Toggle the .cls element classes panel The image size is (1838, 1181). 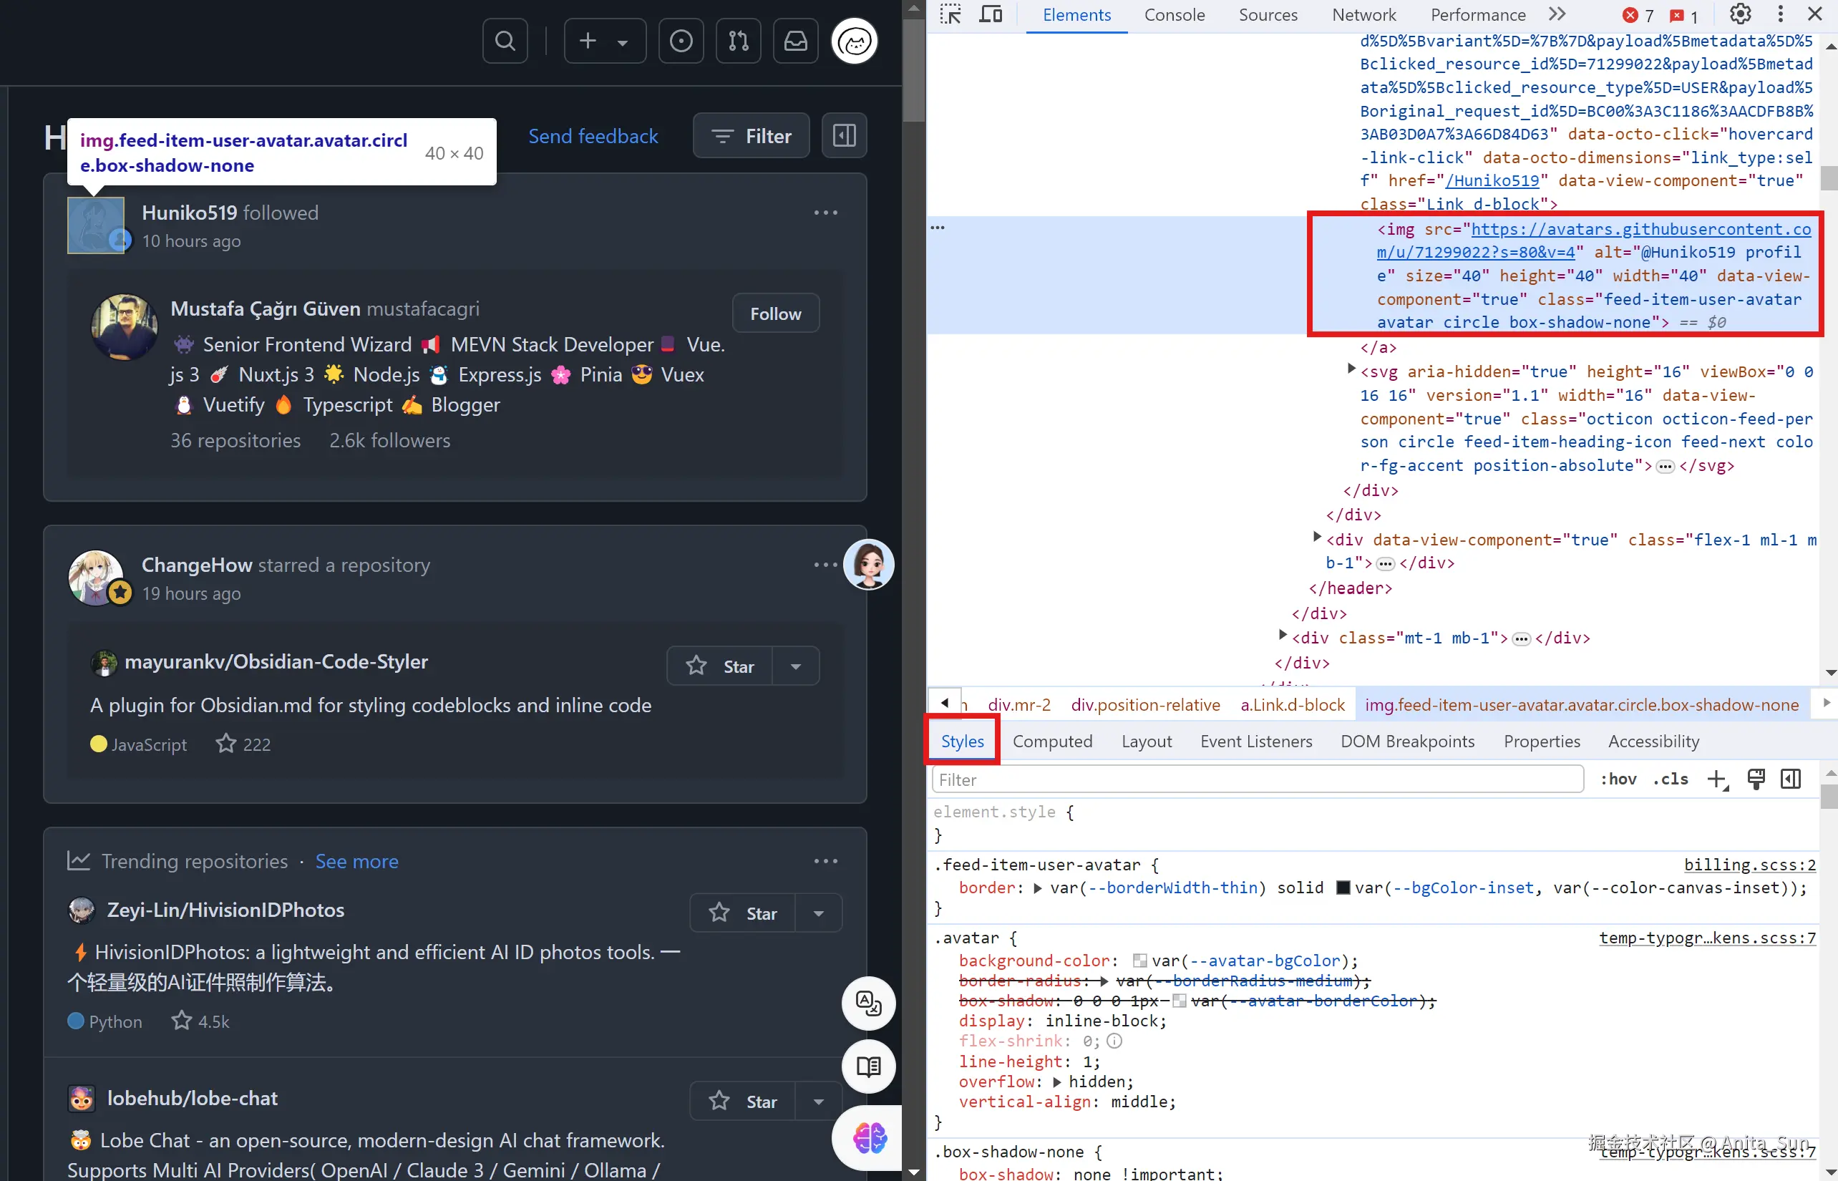click(1671, 779)
